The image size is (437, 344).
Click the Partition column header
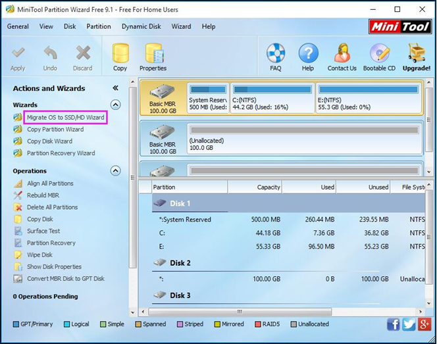[190, 187]
